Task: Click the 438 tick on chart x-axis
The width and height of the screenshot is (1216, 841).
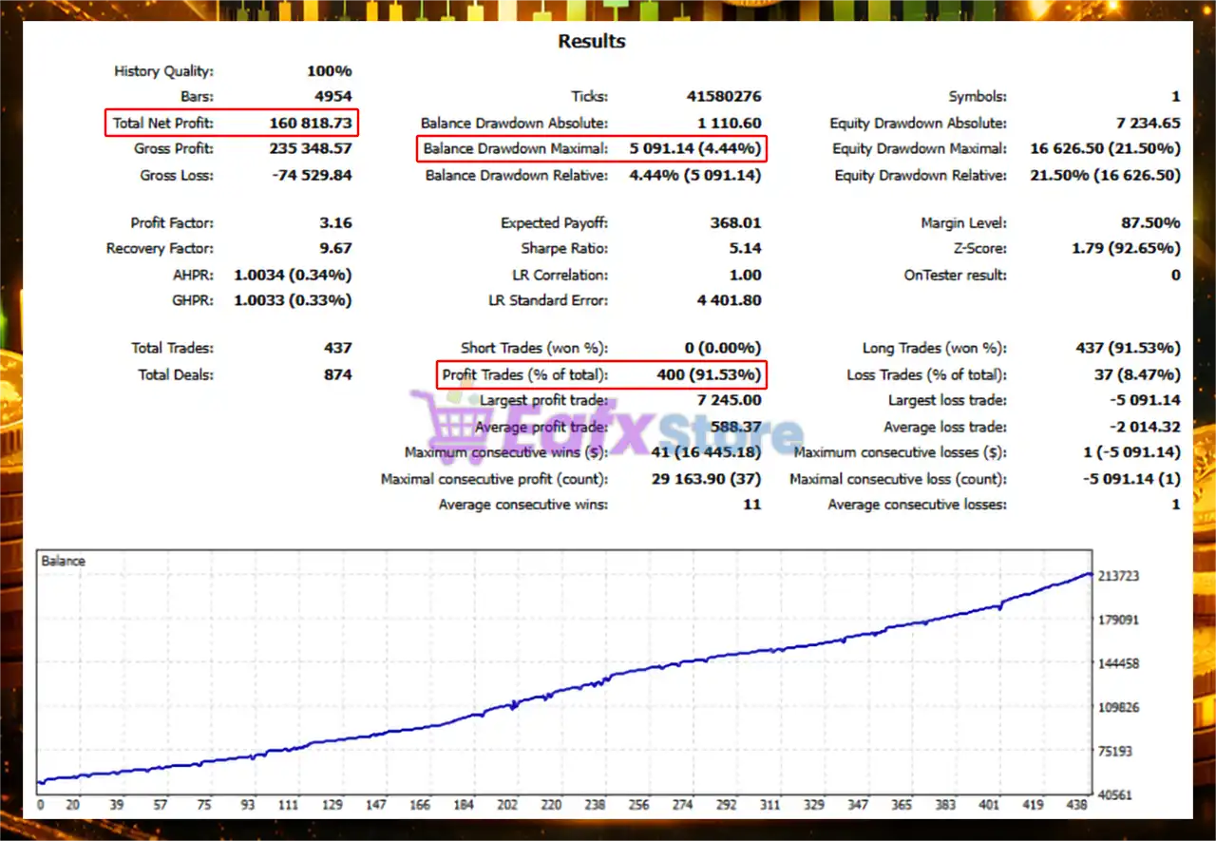Action: pyautogui.click(x=1079, y=805)
